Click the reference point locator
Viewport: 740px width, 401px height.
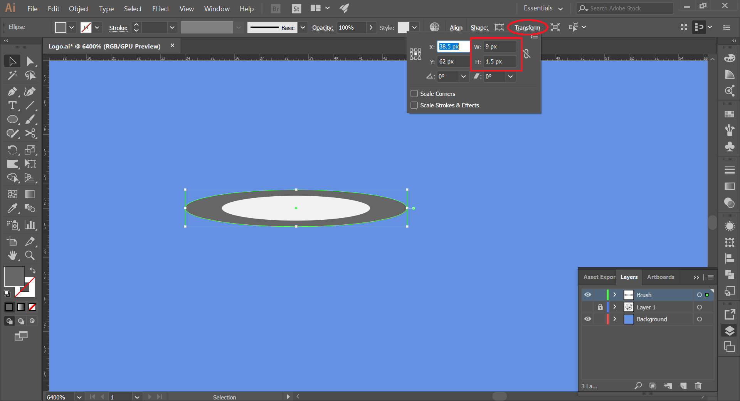[x=415, y=54]
